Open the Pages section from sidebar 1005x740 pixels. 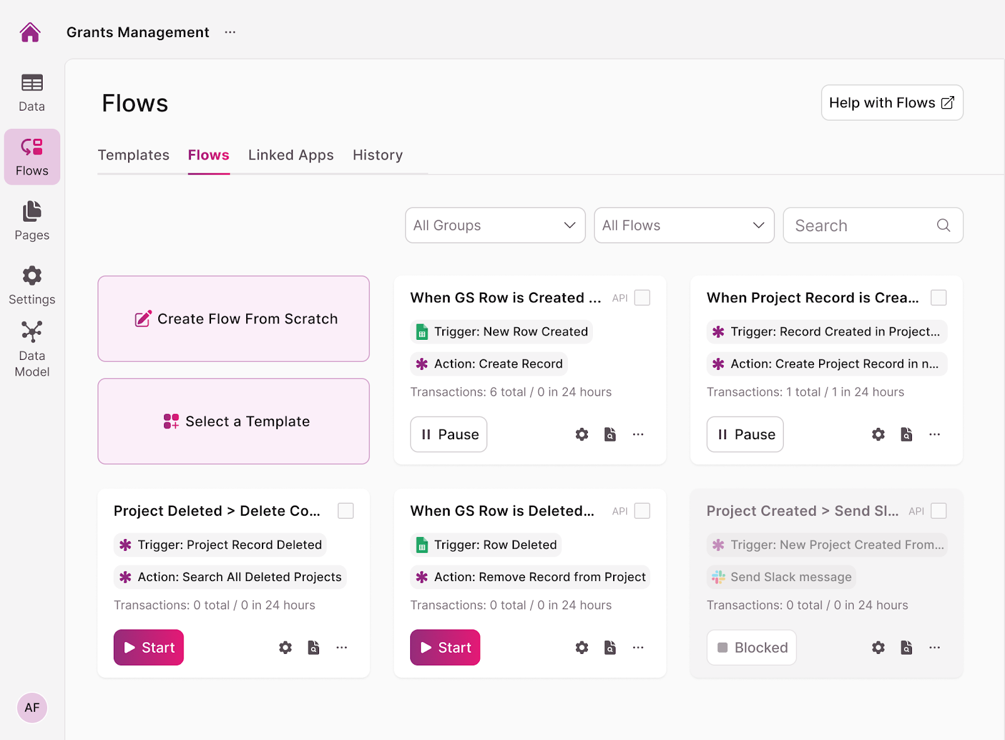[31, 220]
